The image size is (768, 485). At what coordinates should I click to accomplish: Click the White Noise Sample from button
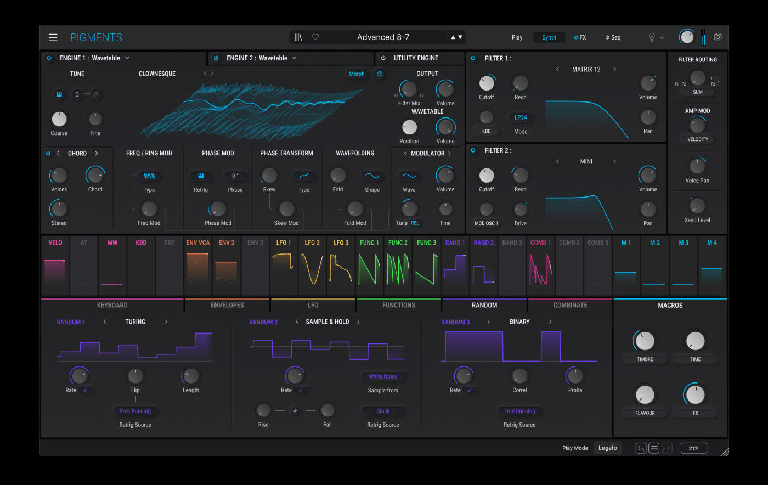tap(382, 376)
